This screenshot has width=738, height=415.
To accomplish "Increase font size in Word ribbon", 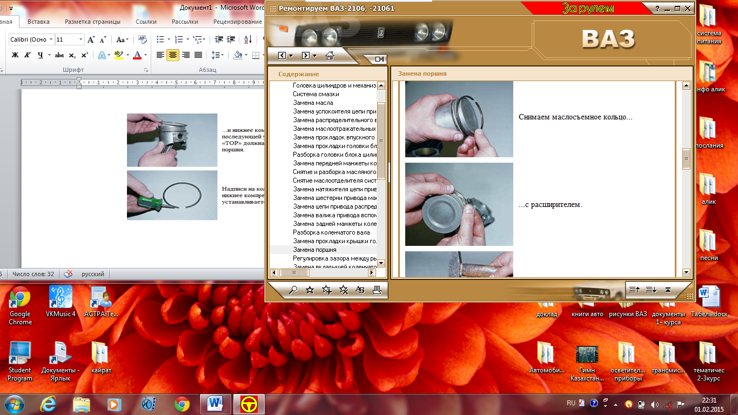I will point(91,39).
